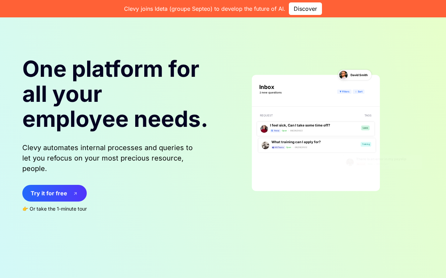The width and height of the screenshot is (446, 278).
Task: Open the Sort control in Inbox
Action: [359, 92]
